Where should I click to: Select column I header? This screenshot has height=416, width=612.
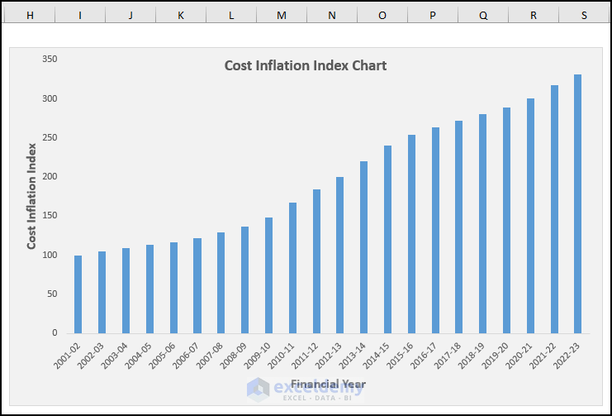click(80, 15)
